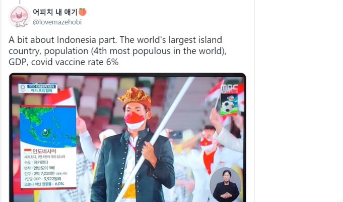Open the @lovemazehobi handle link

coord(57,22)
